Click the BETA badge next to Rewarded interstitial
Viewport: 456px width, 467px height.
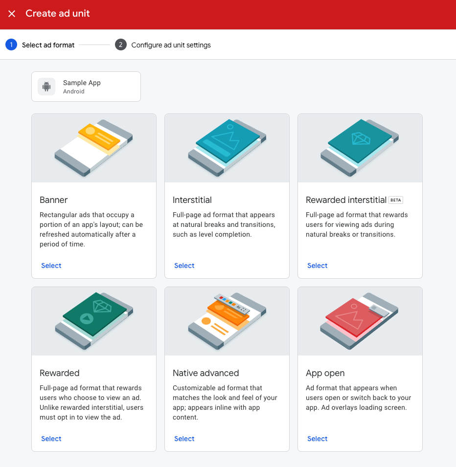click(x=395, y=200)
